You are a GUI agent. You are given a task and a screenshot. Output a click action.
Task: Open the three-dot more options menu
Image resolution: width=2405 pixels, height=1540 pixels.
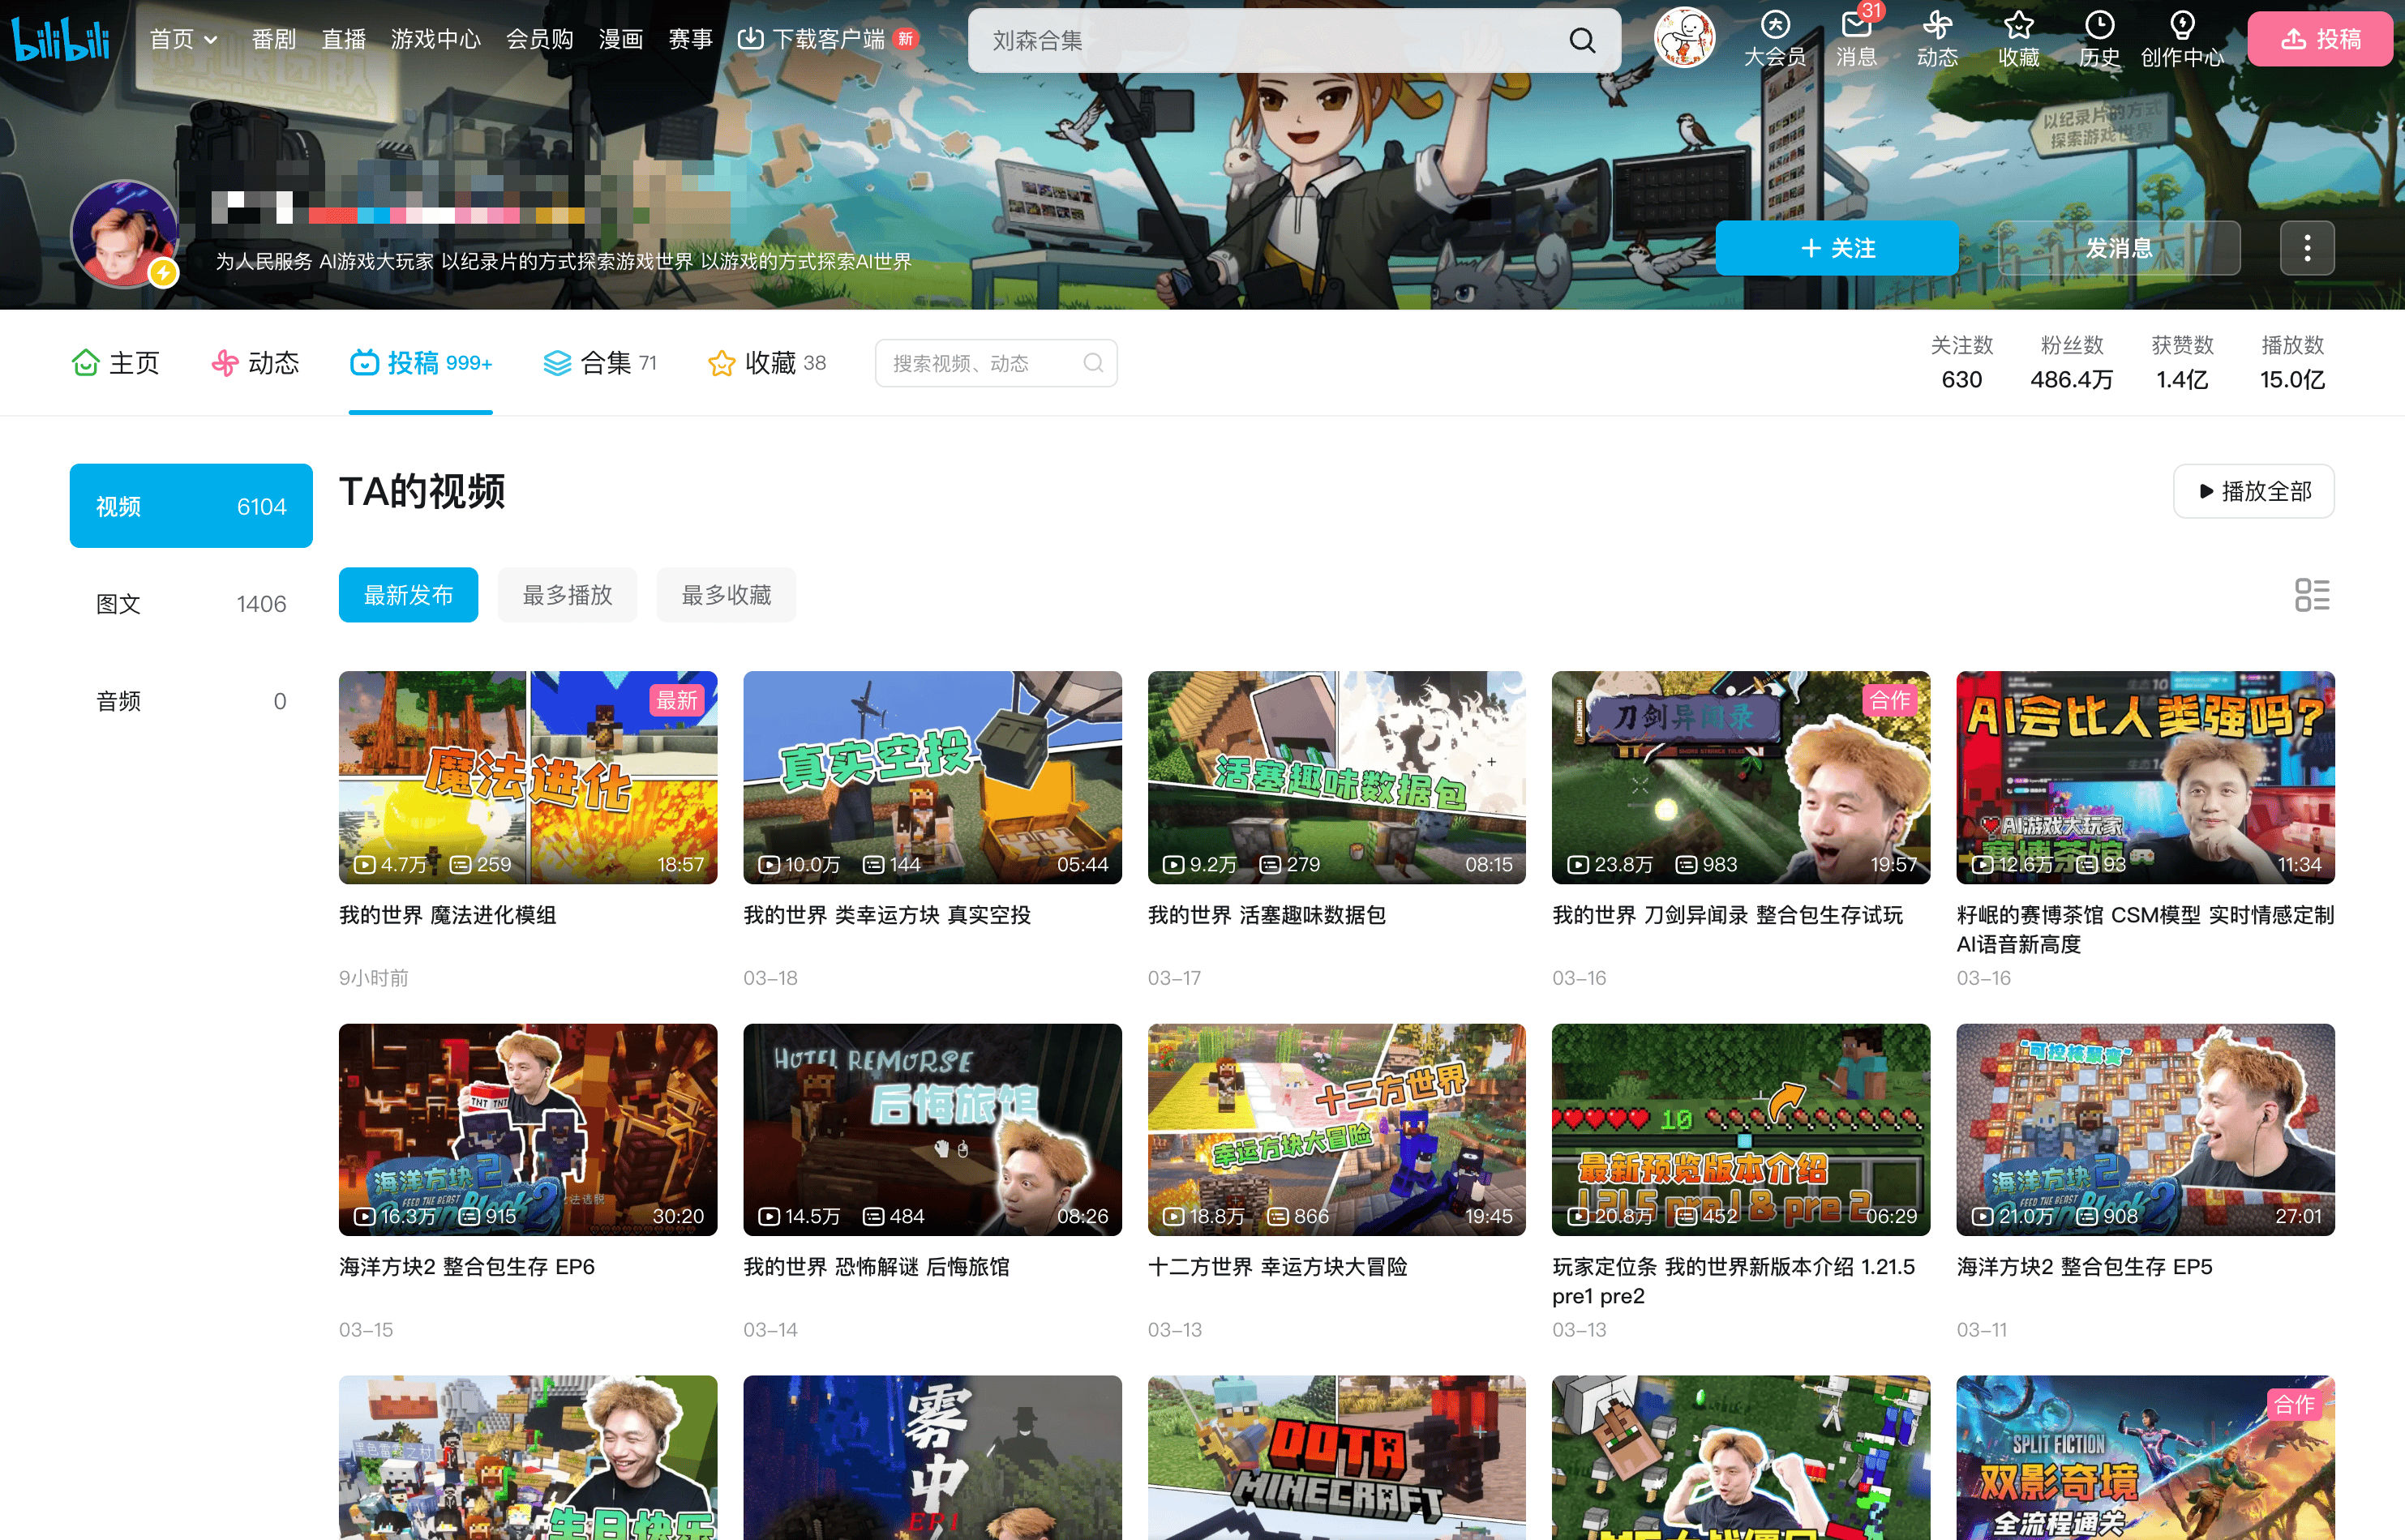point(2307,248)
